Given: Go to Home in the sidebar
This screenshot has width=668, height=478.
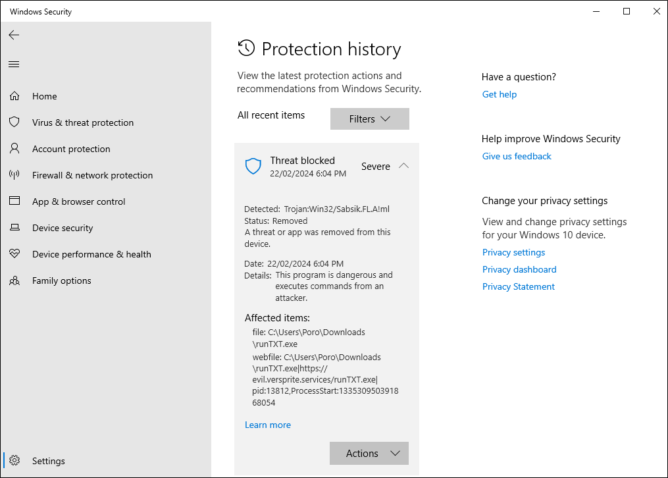Looking at the screenshot, I should (44, 96).
